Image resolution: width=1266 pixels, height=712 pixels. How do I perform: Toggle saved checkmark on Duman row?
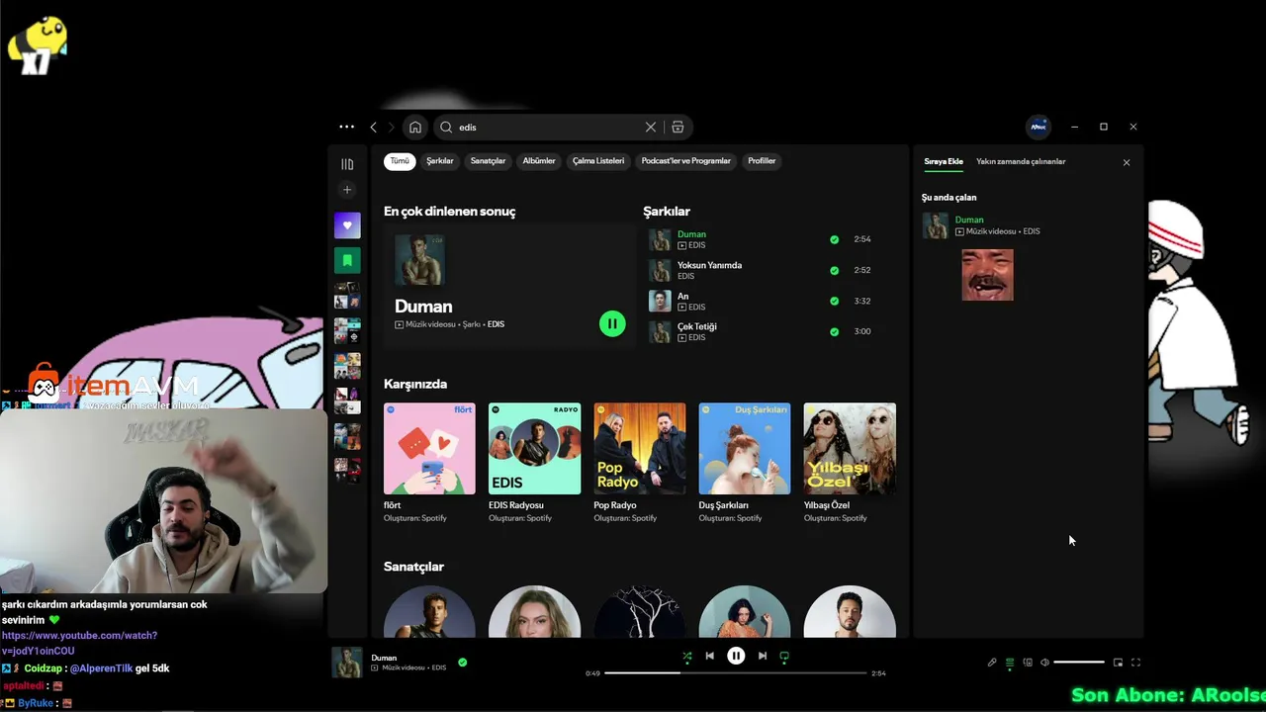(834, 239)
